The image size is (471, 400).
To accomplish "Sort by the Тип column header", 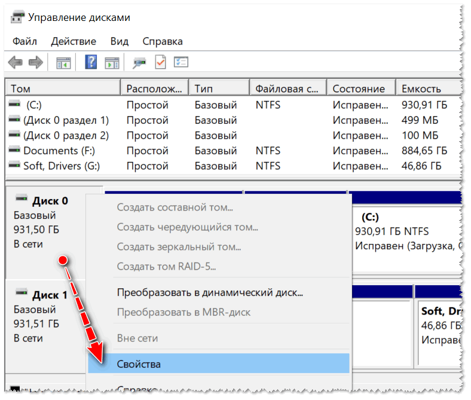I will pos(219,88).
